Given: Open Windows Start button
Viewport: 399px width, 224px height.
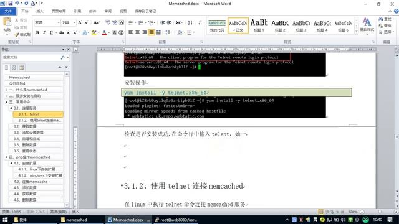Looking at the screenshot, I should [x=5, y=220].
